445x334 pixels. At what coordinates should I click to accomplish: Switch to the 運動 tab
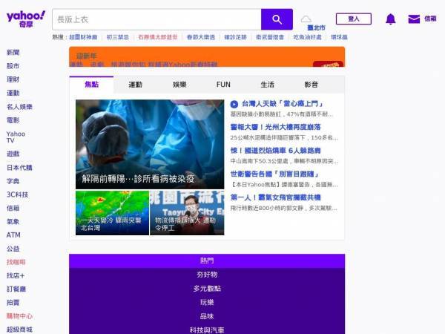click(136, 85)
